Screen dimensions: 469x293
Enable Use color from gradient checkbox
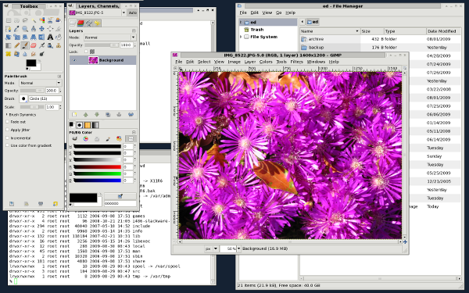point(8,145)
